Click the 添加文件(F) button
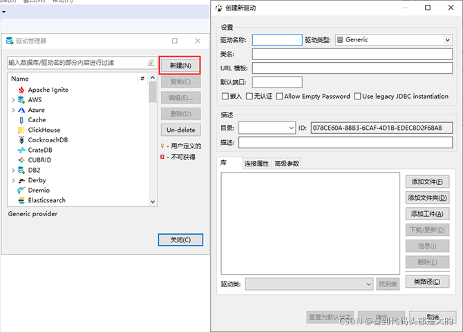Screen dimensions: 463x332 427,182
